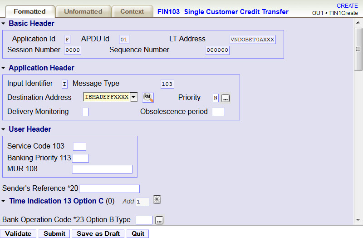Screen dimensions: 363x238
Task: Click the CREATE link at top right
Action: 347,6
